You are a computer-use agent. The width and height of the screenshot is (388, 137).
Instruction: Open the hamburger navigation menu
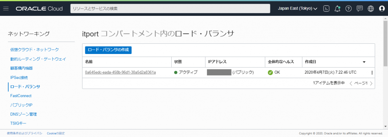tap(6, 9)
